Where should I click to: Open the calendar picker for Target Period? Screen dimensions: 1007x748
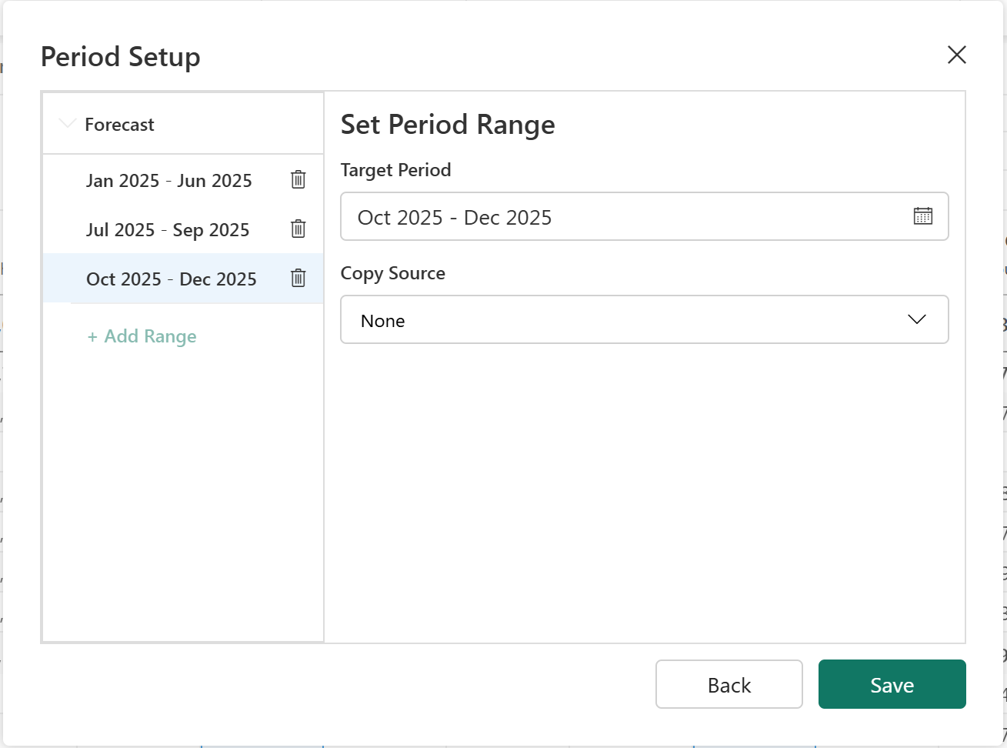(x=922, y=216)
